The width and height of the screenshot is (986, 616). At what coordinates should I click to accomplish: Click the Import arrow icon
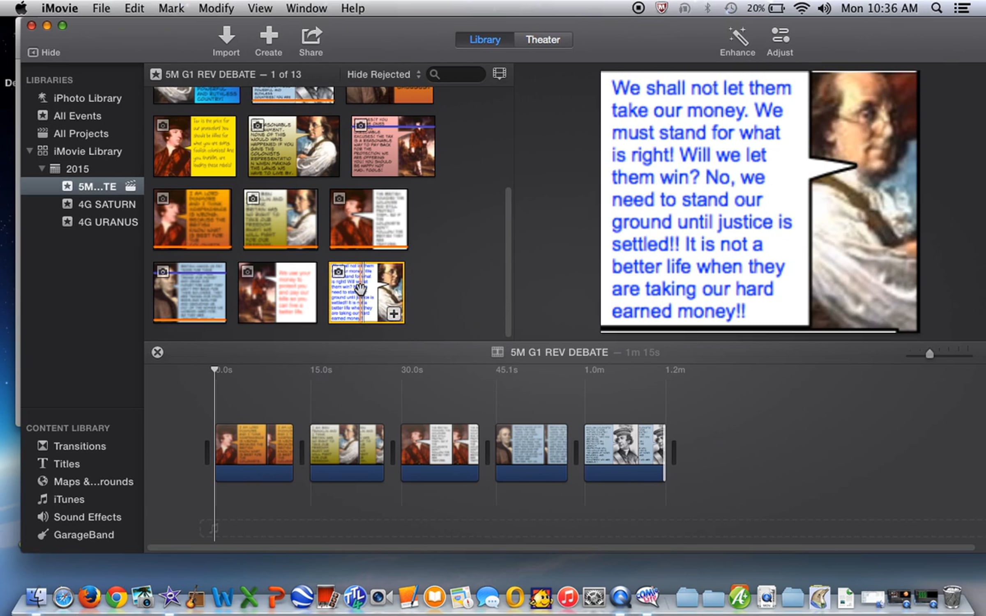point(226,36)
